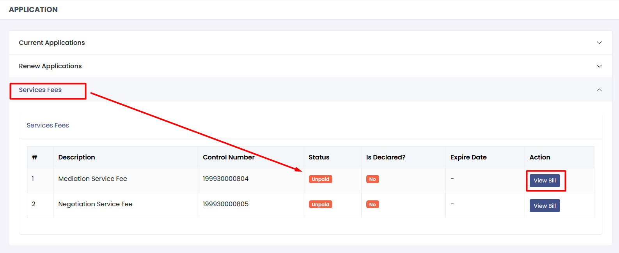Click the Description column header
This screenshot has width=619, height=253.
point(76,157)
